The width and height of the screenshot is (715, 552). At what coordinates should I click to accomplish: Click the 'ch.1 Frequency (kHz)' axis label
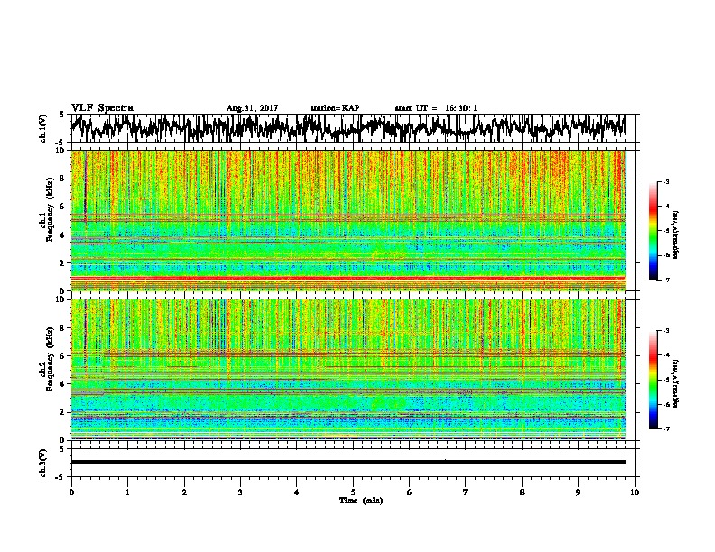coord(46,210)
